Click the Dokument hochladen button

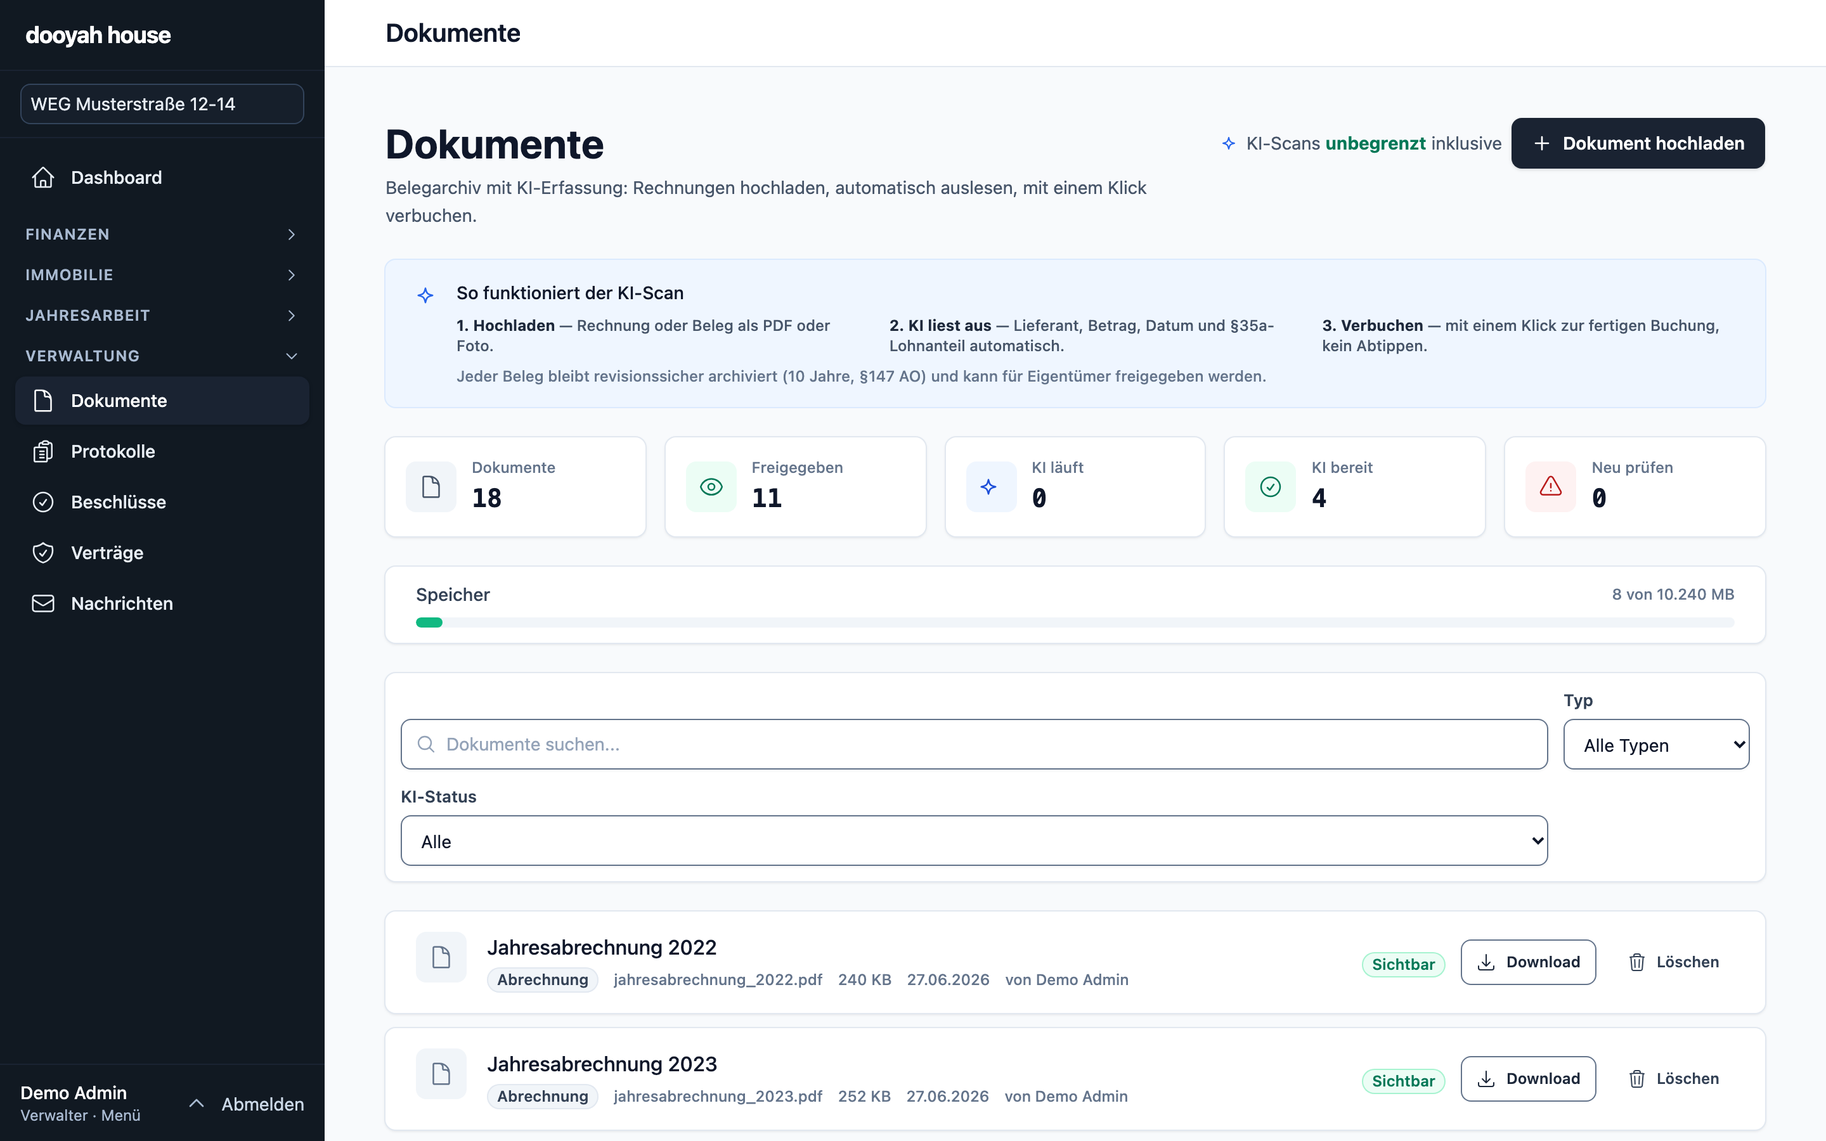coord(1637,143)
